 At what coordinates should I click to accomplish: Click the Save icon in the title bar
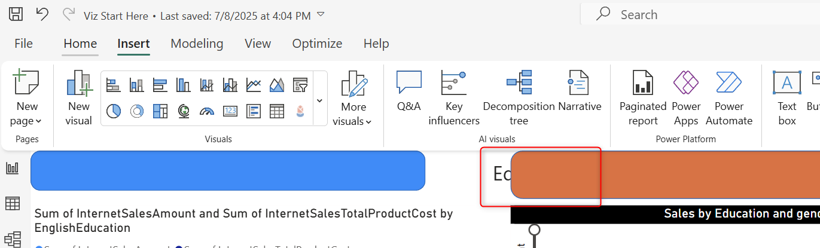tap(16, 15)
